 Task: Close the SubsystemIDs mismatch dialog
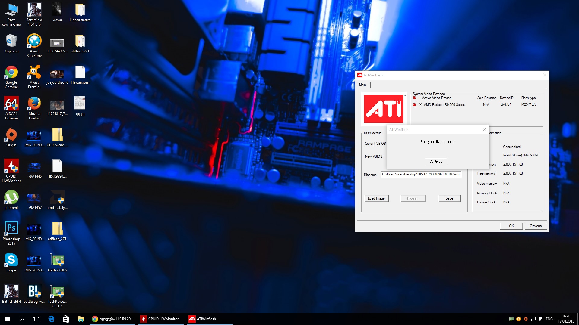pyautogui.click(x=484, y=129)
